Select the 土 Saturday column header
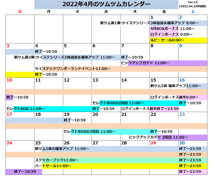This screenshot has height=179, width=213. click(x=193, y=11)
